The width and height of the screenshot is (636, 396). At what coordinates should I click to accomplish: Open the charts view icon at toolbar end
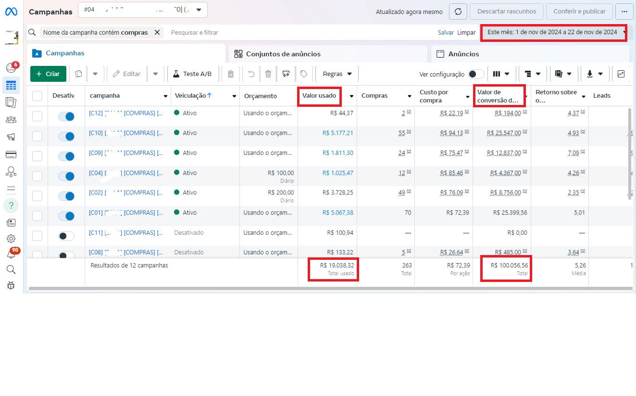[x=621, y=74]
